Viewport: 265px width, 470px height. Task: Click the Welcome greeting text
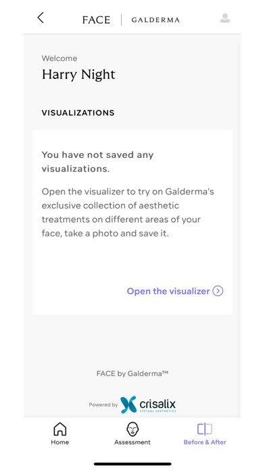point(59,58)
